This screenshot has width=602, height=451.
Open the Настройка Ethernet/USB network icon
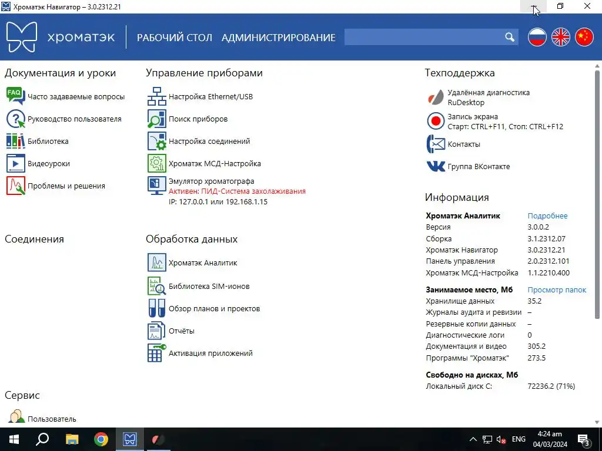click(x=156, y=96)
